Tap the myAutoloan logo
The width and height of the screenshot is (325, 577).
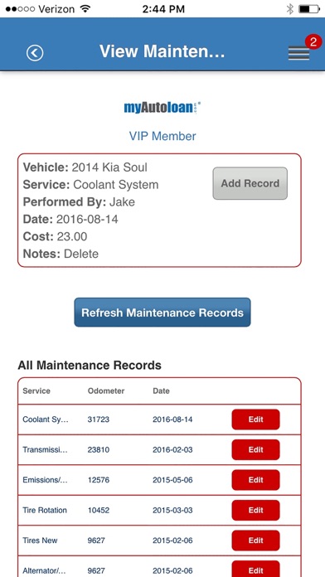pyautogui.click(x=162, y=108)
